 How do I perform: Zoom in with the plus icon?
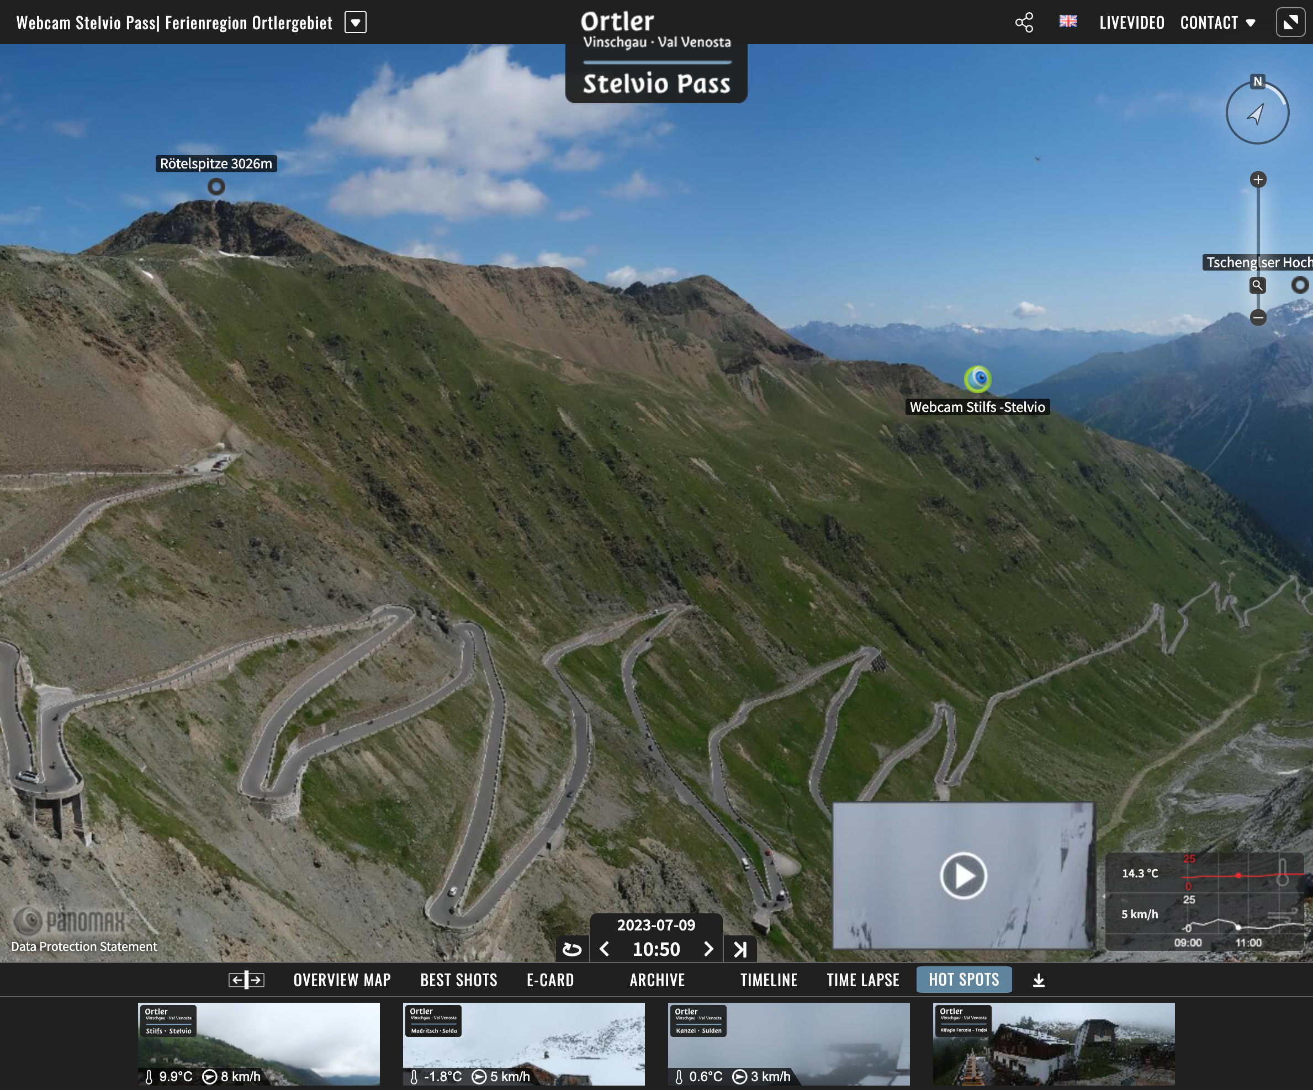(1258, 180)
